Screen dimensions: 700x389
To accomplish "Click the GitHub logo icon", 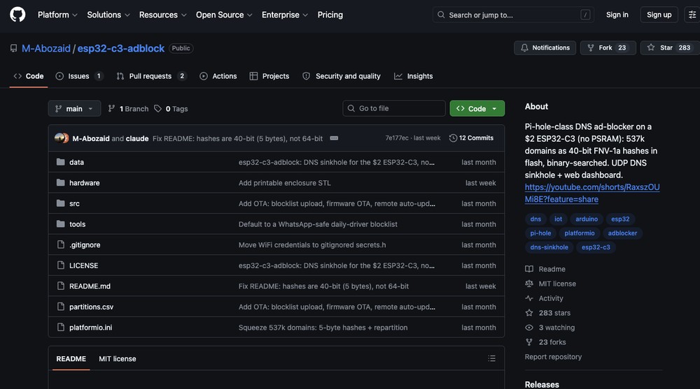I will [x=17, y=15].
